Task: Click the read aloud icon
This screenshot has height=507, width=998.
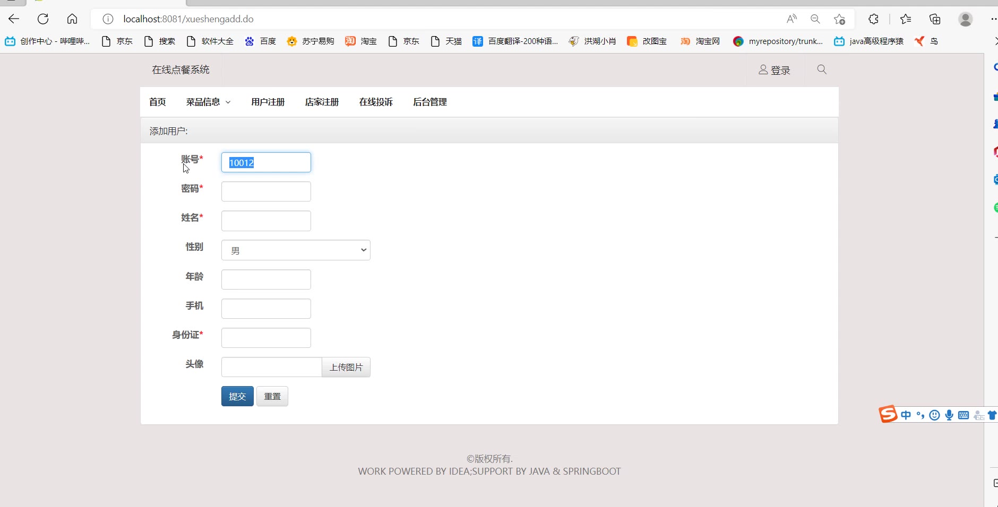Action: pyautogui.click(x=791, y=19)
